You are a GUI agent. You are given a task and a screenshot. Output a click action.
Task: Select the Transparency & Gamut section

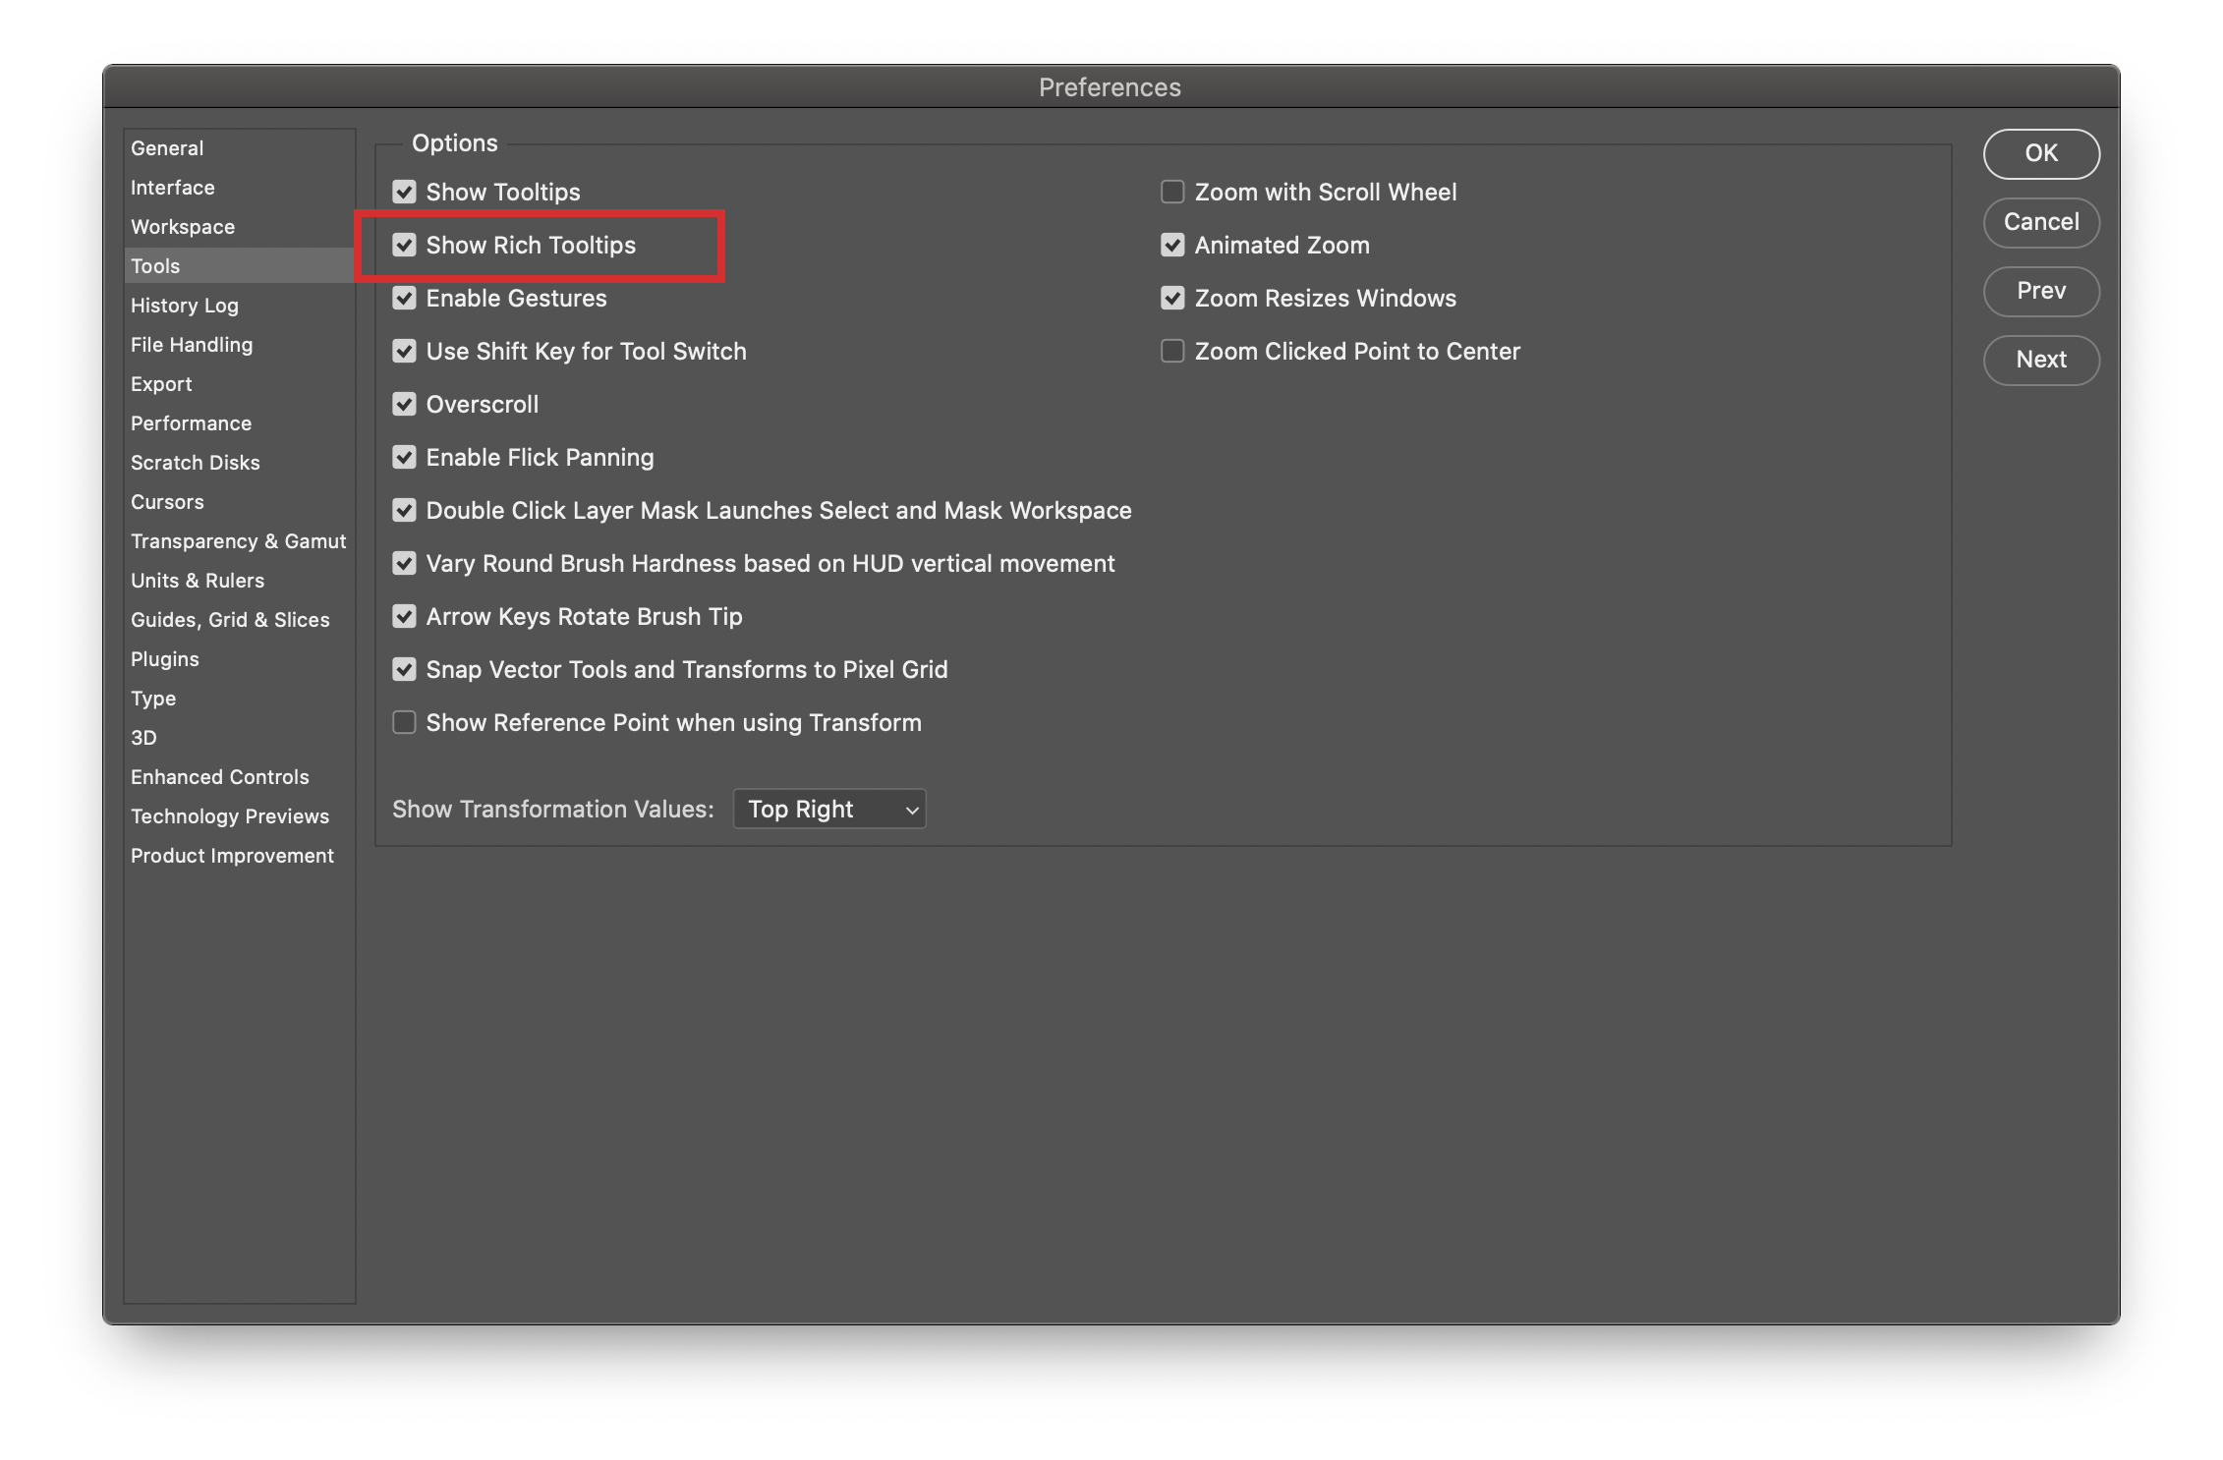(x=238, y=540)
